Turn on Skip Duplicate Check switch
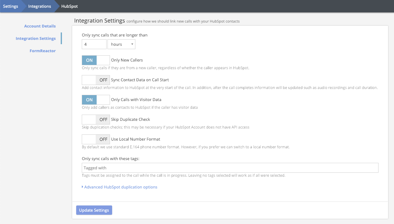 [x=96, y=120]
